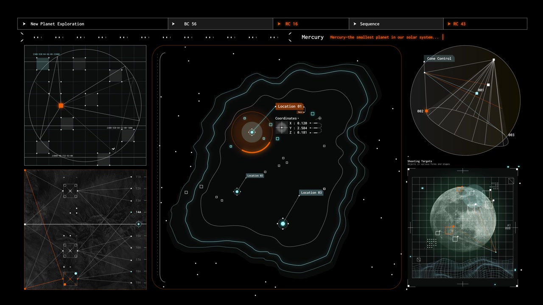Image resolution: width=543 pixels, height=305 pixels.
Task: Click the orange 002 node in Cone Control
Action: [426, 111]
